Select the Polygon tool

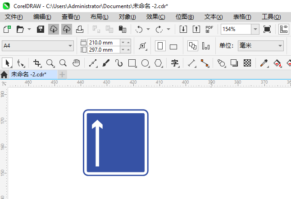[158, 63]
